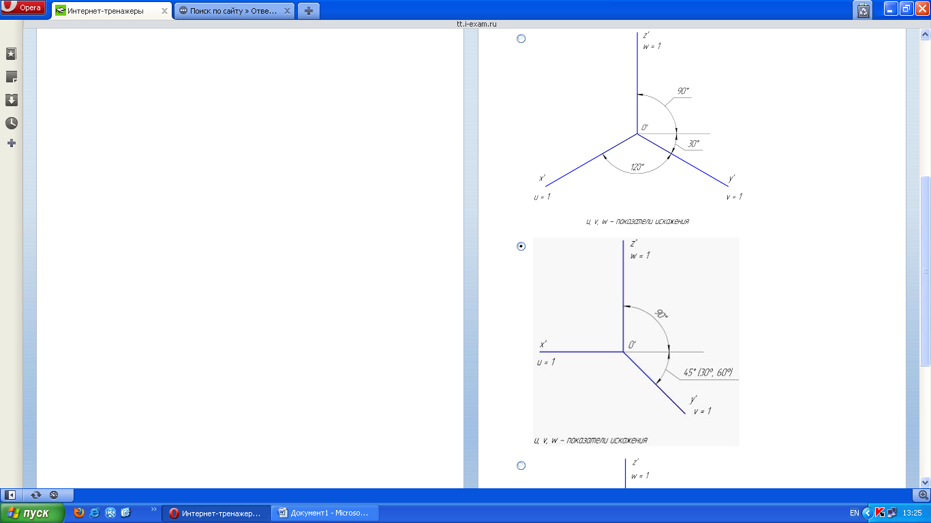Click the 13:25 system clock
The width and height of the screenshot is (931, 523).
912,513
